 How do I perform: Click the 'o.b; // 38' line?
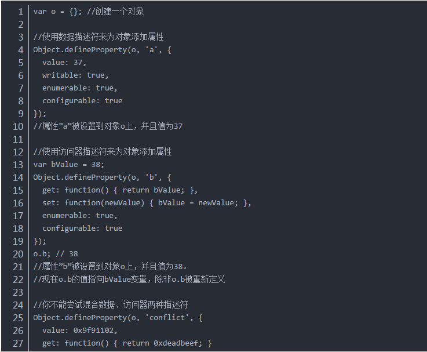pyautogui.click(x=56, y=254)
